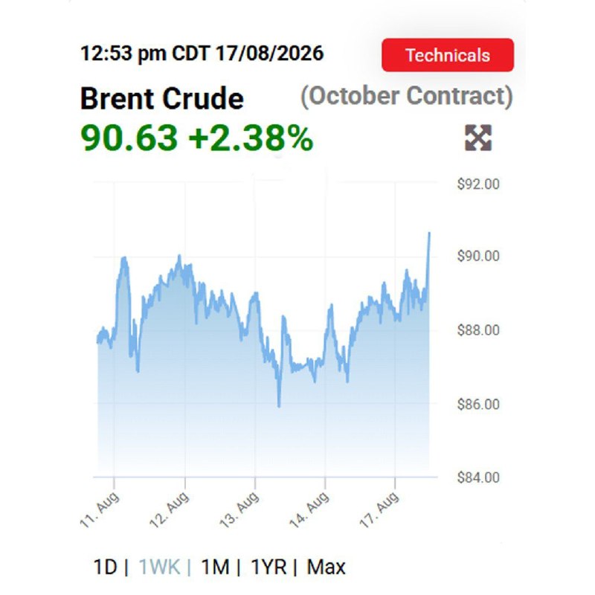Viewport: 595px width, 595px height.
Task: Click the 13. Aug axis label
Action: coord(239,509)
